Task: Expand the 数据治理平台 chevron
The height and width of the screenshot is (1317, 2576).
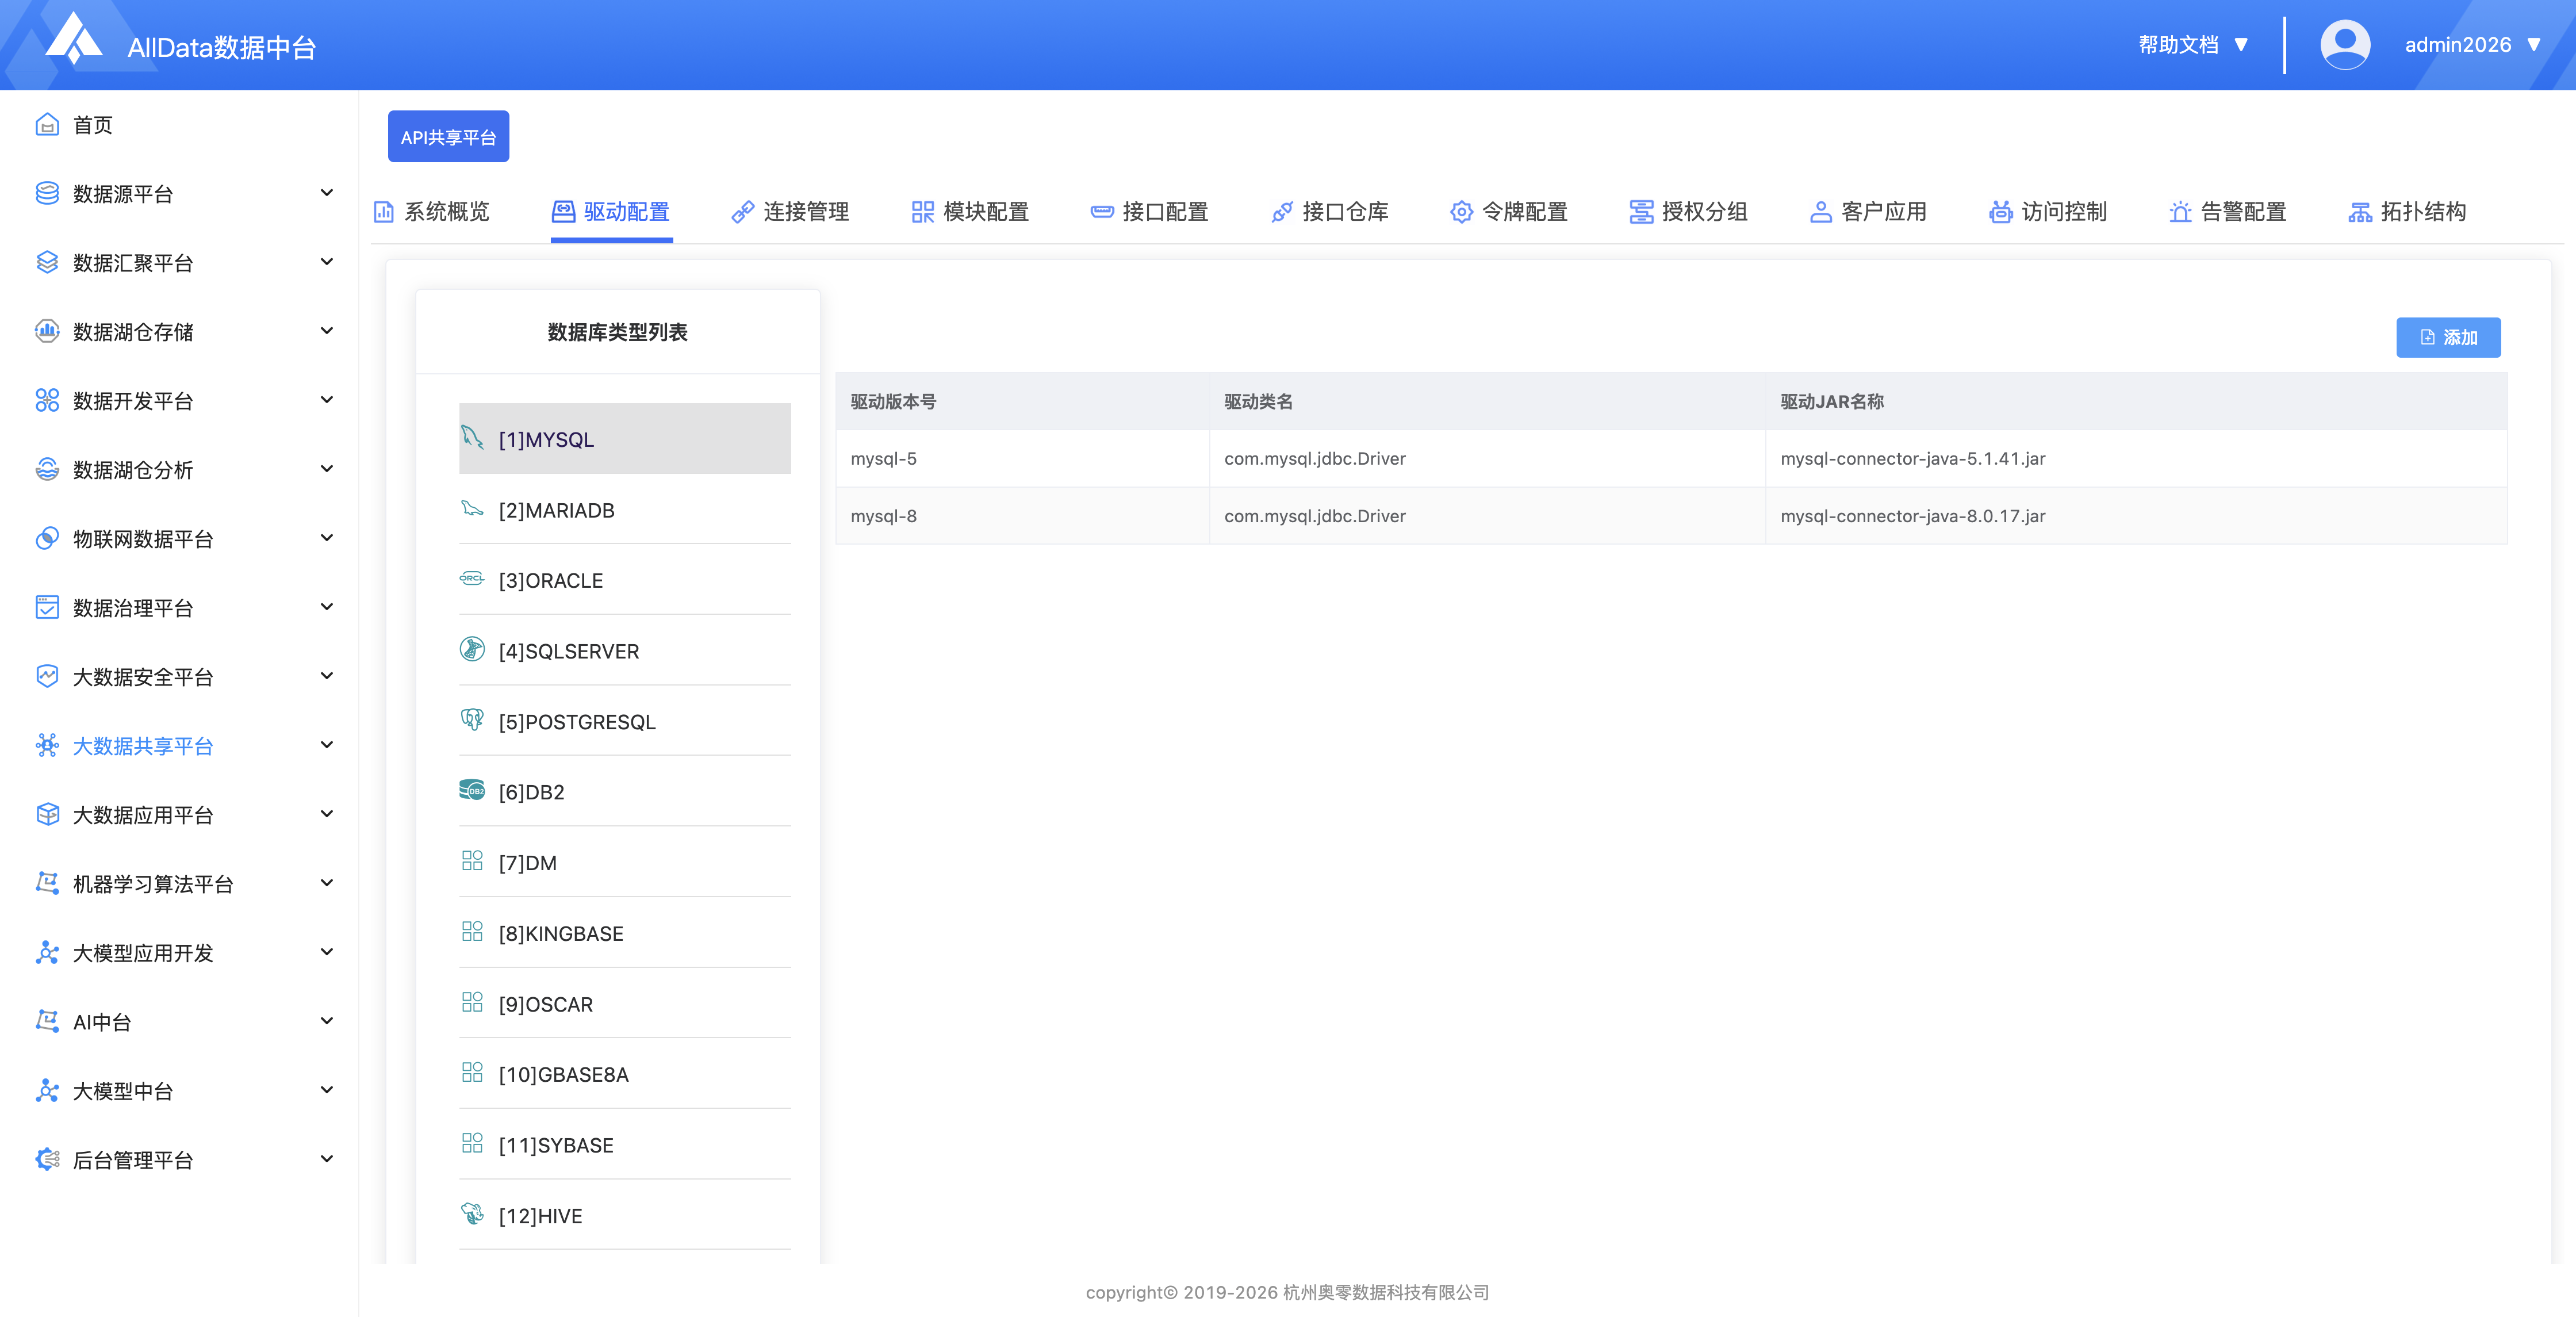Action: (326, 606)
